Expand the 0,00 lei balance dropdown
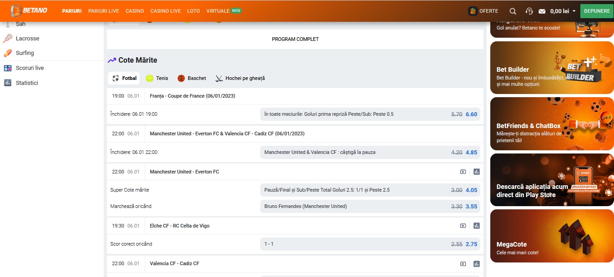This screenshot has width=614, height=277. pyautogui.click(x=563, y=11)
